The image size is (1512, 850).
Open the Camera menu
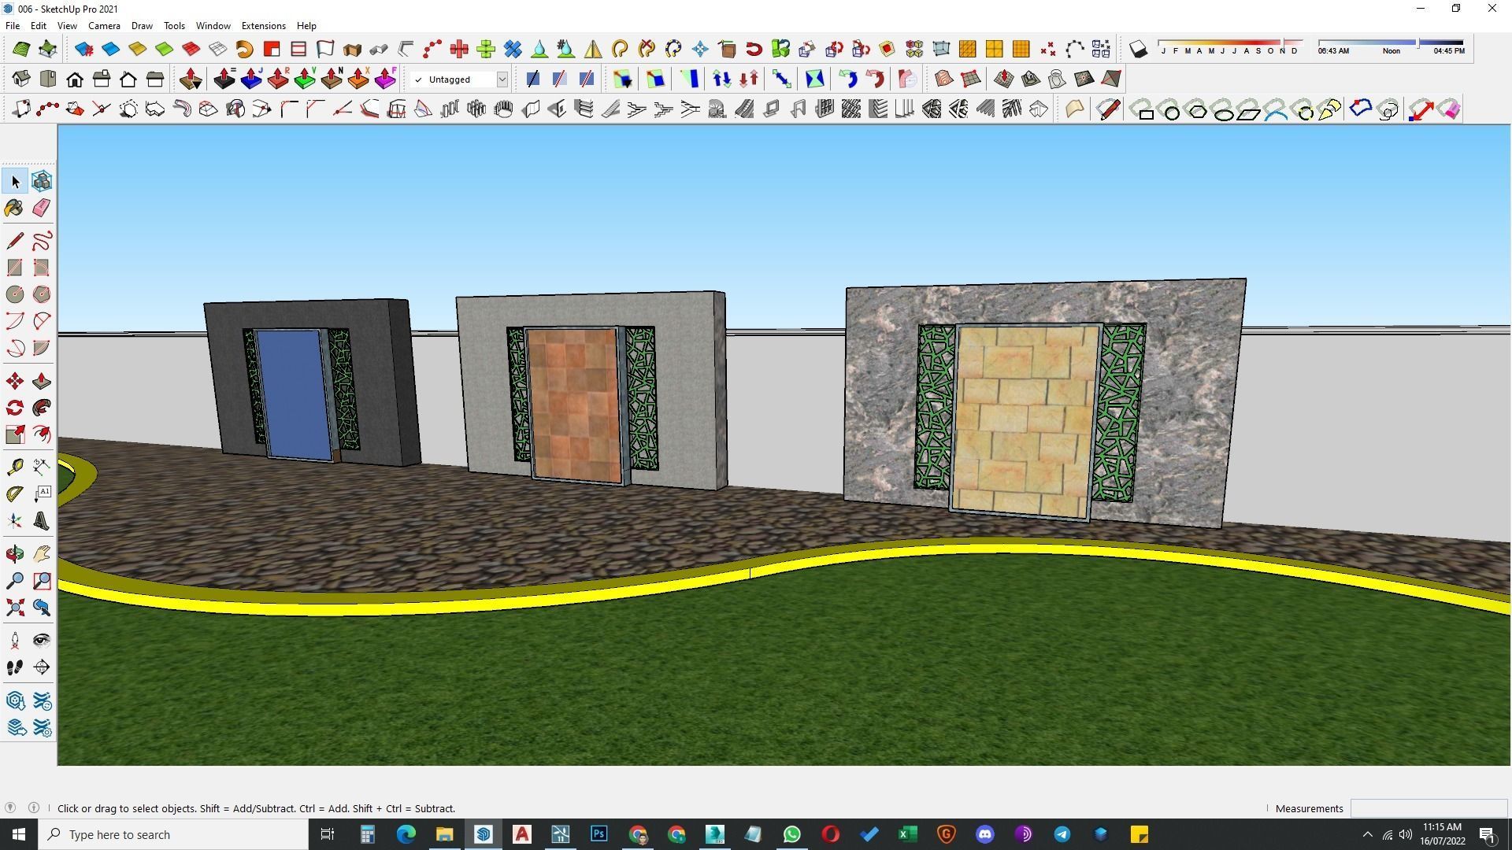click(x=104, y=26)
